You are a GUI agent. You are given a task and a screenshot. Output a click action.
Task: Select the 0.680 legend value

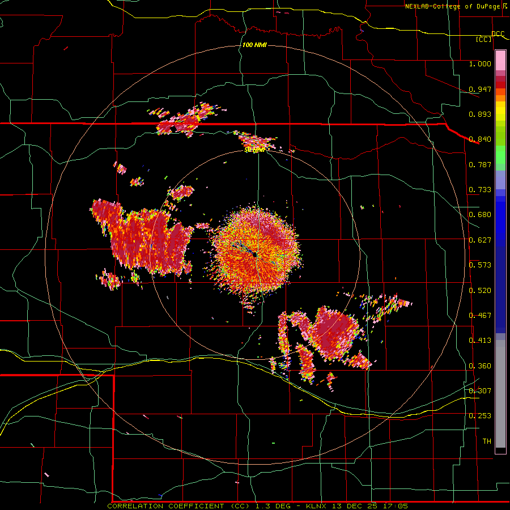480,215
